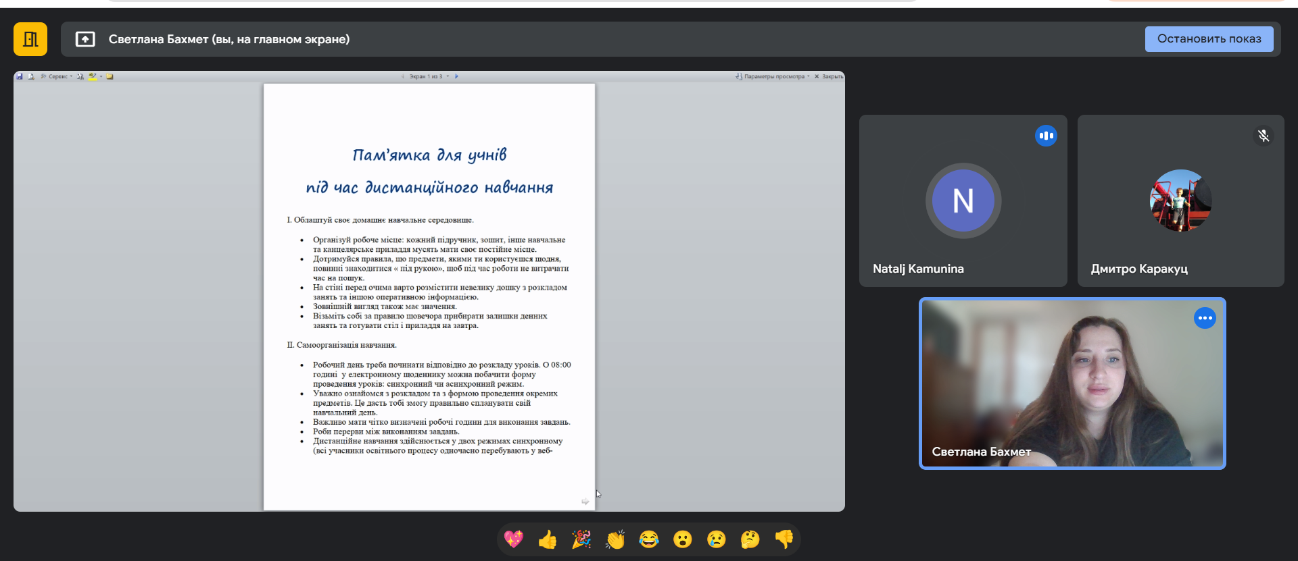Viewport: 1298px width, 561px height.
Task: Click the text highlight color marker
Action: coord(93,76)
